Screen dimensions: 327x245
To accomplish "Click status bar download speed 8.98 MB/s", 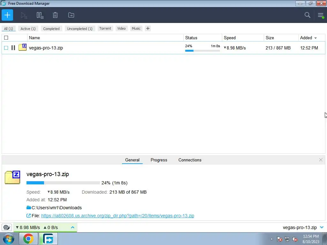I will tap(28, 227).
